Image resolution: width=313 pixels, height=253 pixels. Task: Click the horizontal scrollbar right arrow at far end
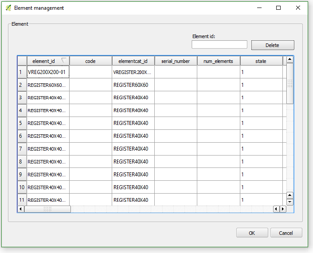(283, 209)
